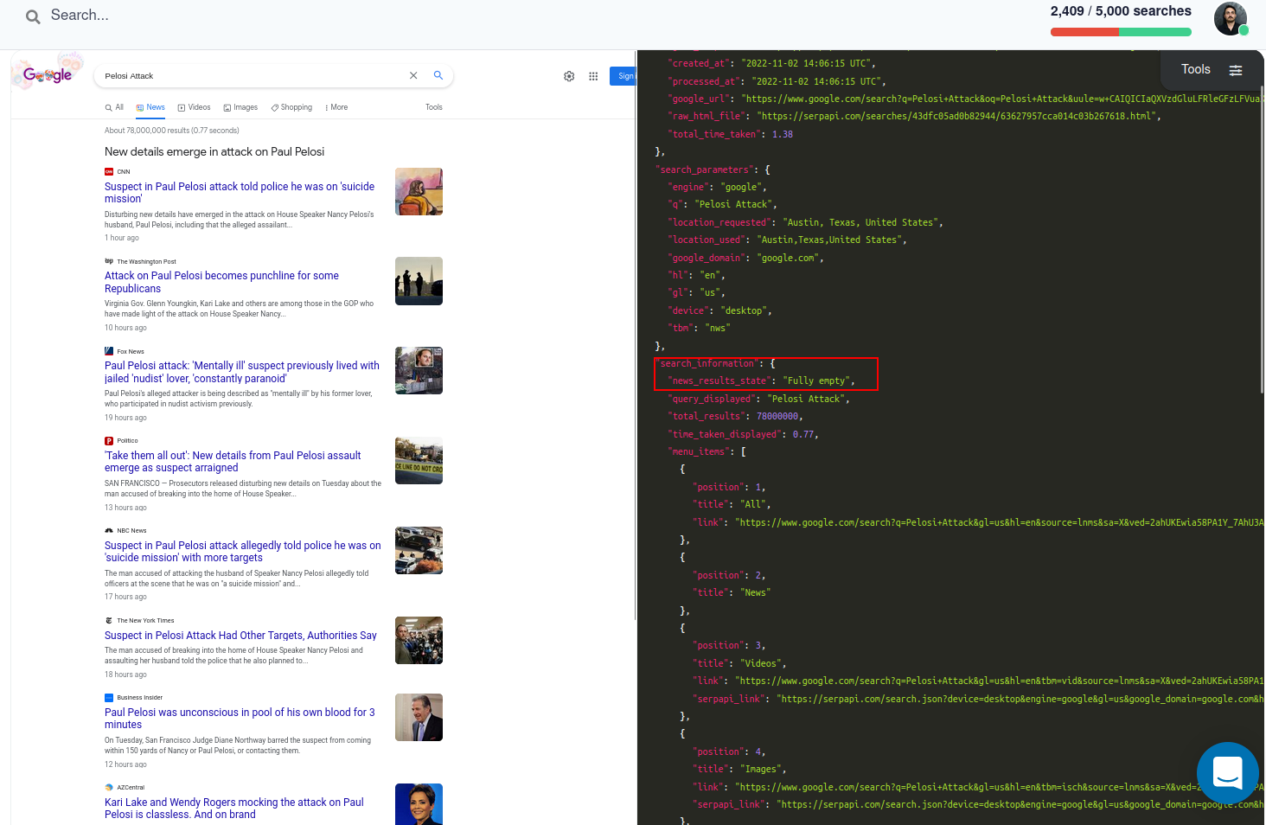
Task: Click the Sign in button
Action: (624, 76)
